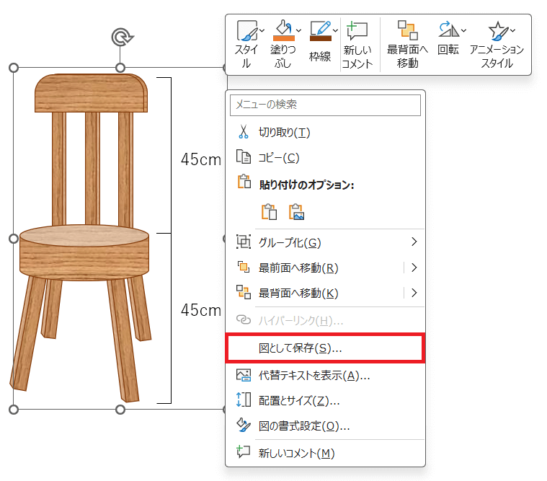Expand アニメーション スタイル dropdown arrow

513,31
